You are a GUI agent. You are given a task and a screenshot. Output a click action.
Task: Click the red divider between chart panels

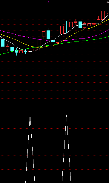pos(54,109)
